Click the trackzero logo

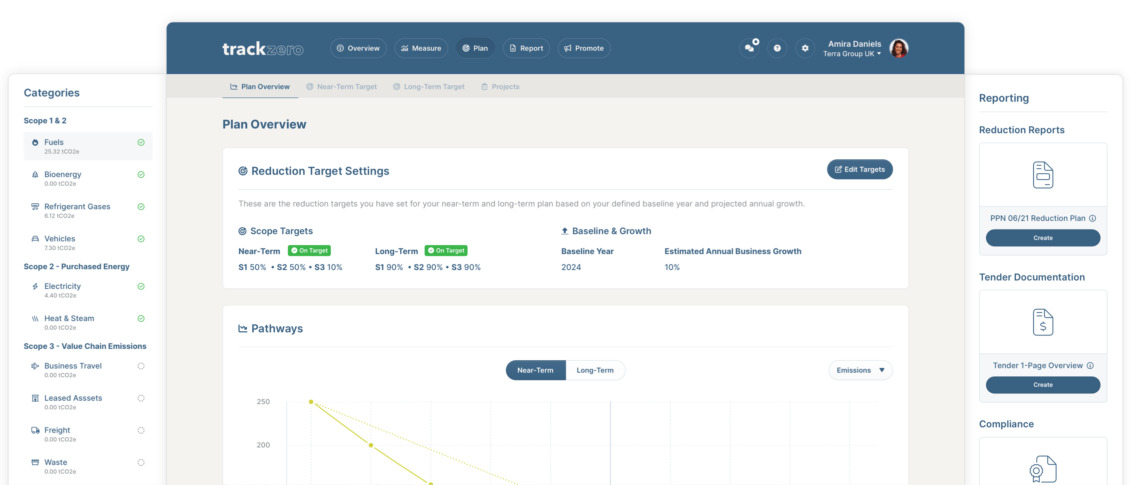(x=262, y=49)
